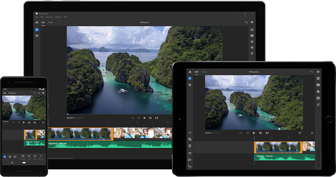This screenshot has height=177, width=336.
Task: Open project panel icon on phone toolbar
Action: point(10,157)
